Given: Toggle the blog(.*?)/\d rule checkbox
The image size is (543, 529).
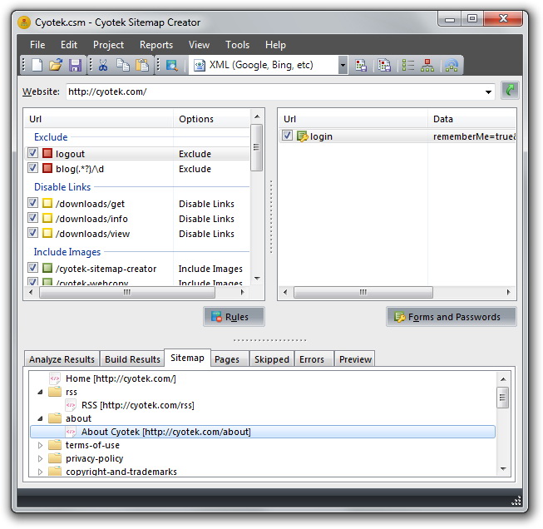Looking at the screenshot, I should pos(33,168).
